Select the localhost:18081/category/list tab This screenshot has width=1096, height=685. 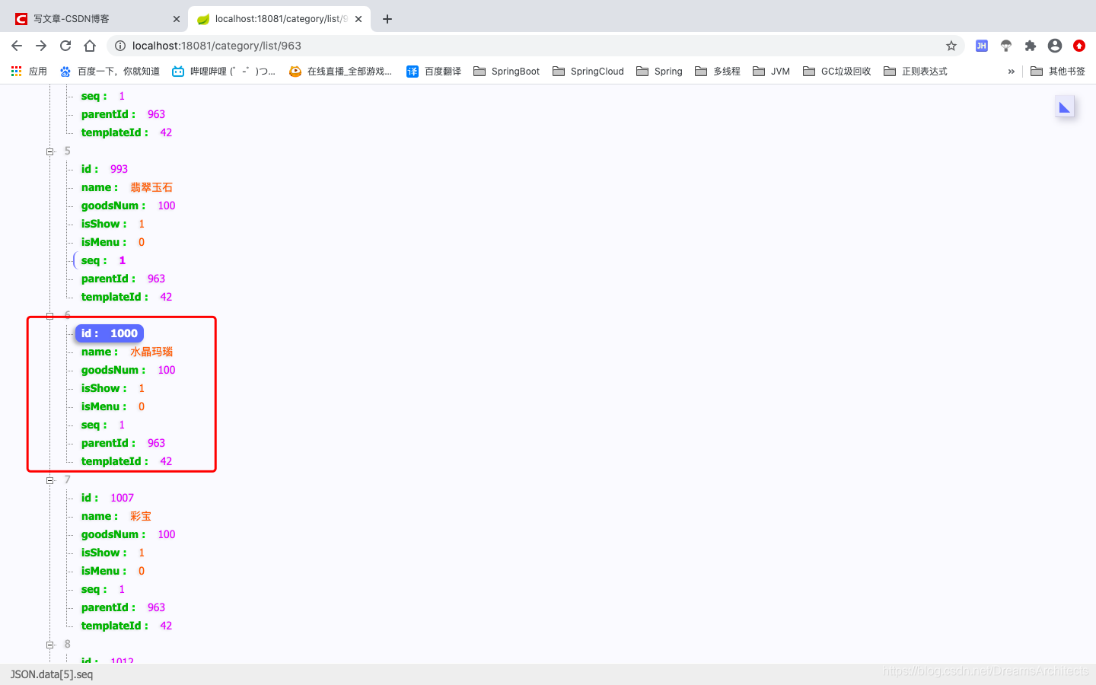[279, 19]
